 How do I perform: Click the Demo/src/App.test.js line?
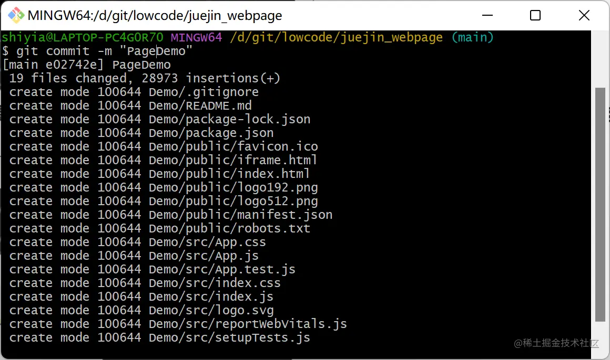click(152, 269)
